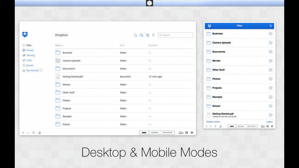This screenshot has width=299, height=168.
Task: Click the Search field in desktop window
Action: coord(175,35)
